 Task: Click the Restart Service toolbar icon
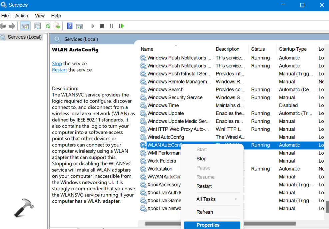pyautogui.click(x=121, y=26)
